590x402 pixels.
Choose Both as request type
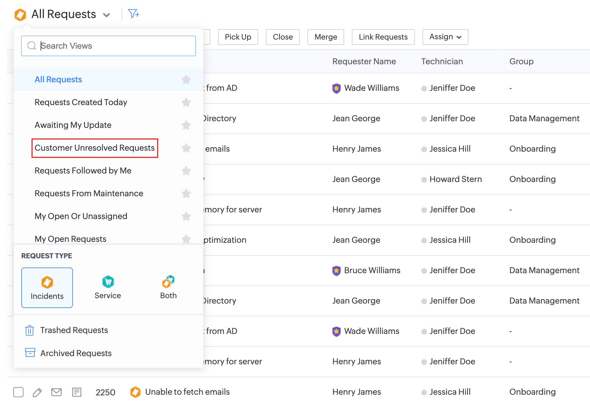click(x=168, y=287)
